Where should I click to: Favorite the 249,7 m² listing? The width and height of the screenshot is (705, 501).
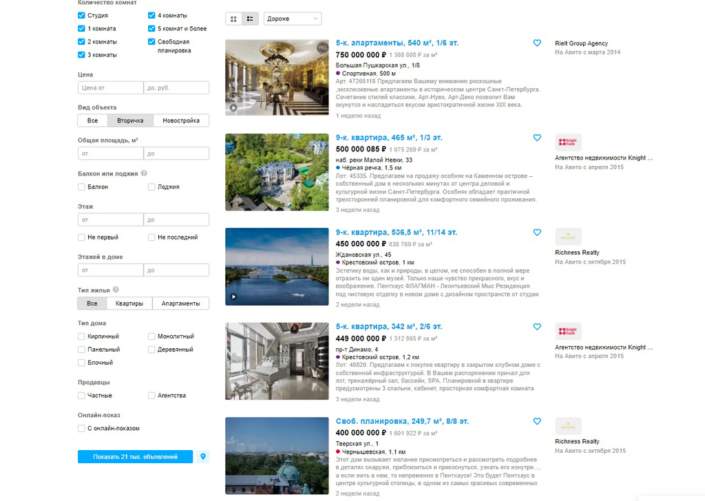point(537,421)
